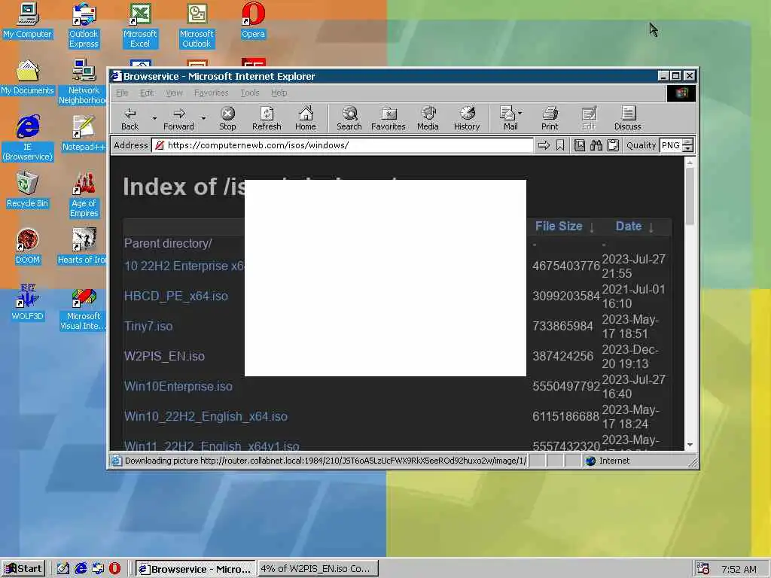Select the DOOM desktop icon
Image resolution: width=771 pixels, height=578 pixels.
pyautogui.click(x=28, y=247)
